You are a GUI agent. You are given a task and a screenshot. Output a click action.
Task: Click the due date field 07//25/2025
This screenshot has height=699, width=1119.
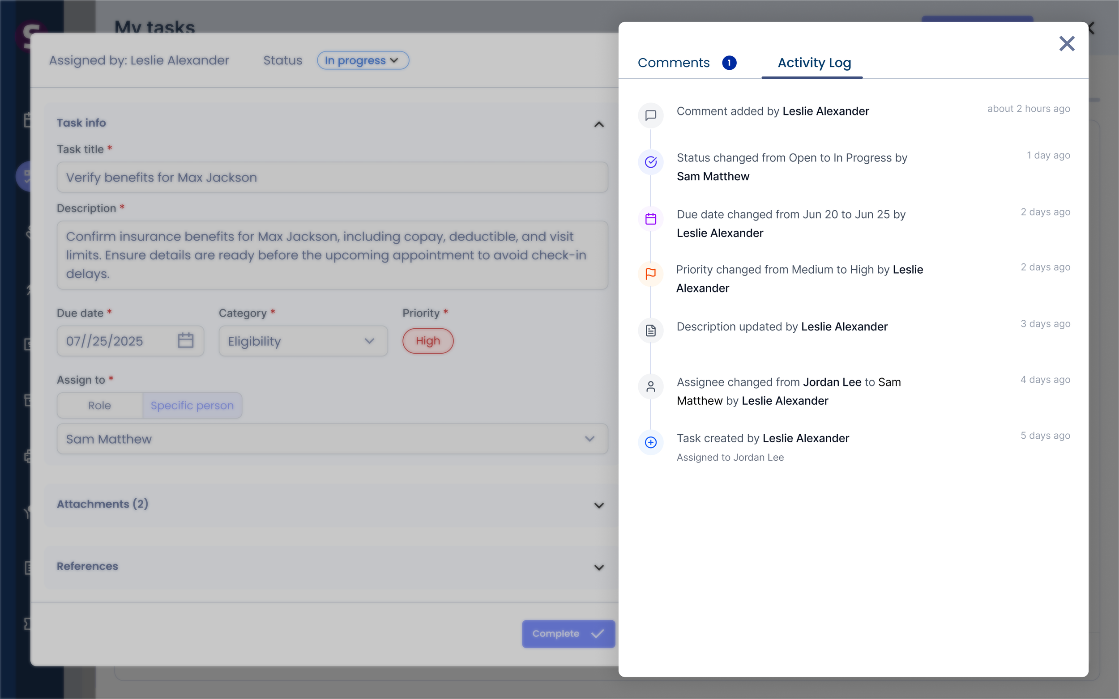pos(130,341)
